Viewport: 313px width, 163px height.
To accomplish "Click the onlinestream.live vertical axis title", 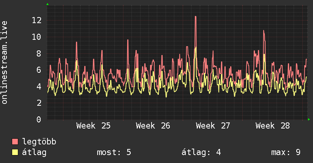I will tap(5, 63).
